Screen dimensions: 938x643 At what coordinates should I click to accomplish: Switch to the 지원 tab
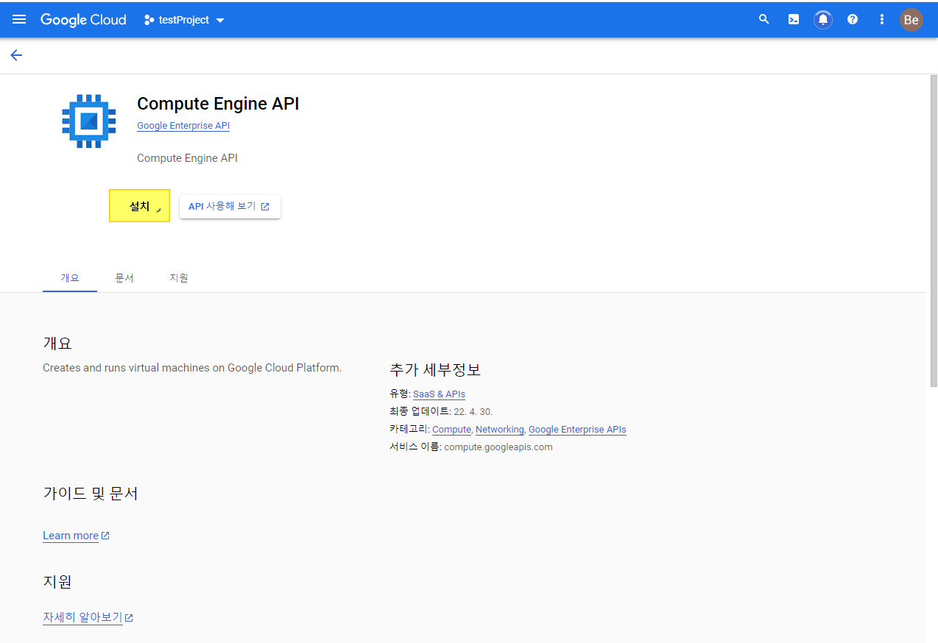[x=179, y=278]
